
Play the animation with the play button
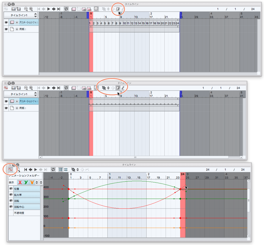(x=48, y=9)
